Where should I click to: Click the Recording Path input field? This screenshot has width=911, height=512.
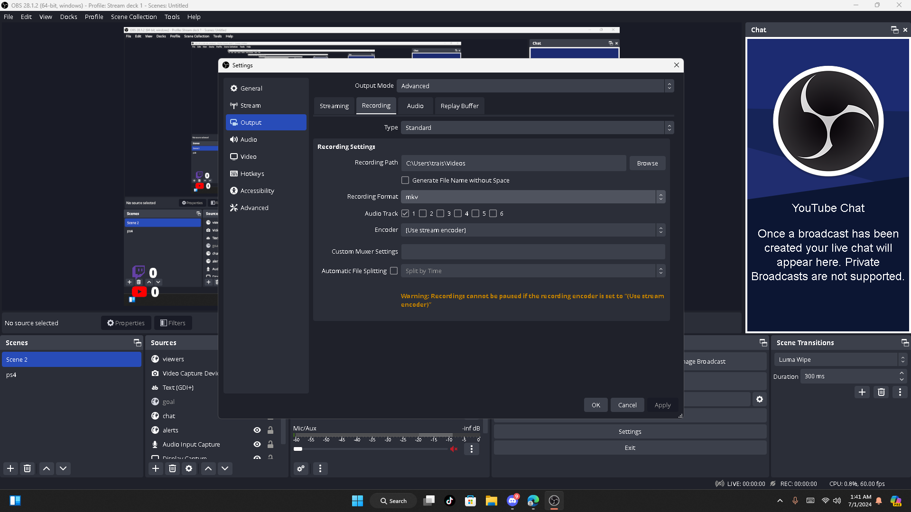(x=513, y=163)
